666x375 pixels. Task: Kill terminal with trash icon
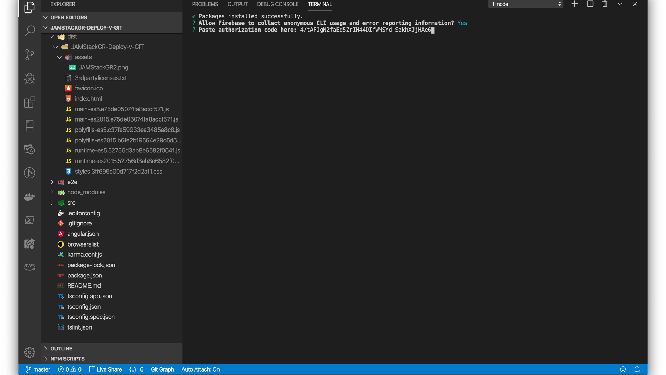(x=605, y=4)
